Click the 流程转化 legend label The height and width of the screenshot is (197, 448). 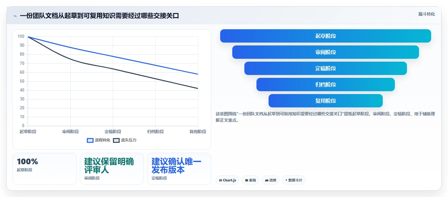(102, 140)
